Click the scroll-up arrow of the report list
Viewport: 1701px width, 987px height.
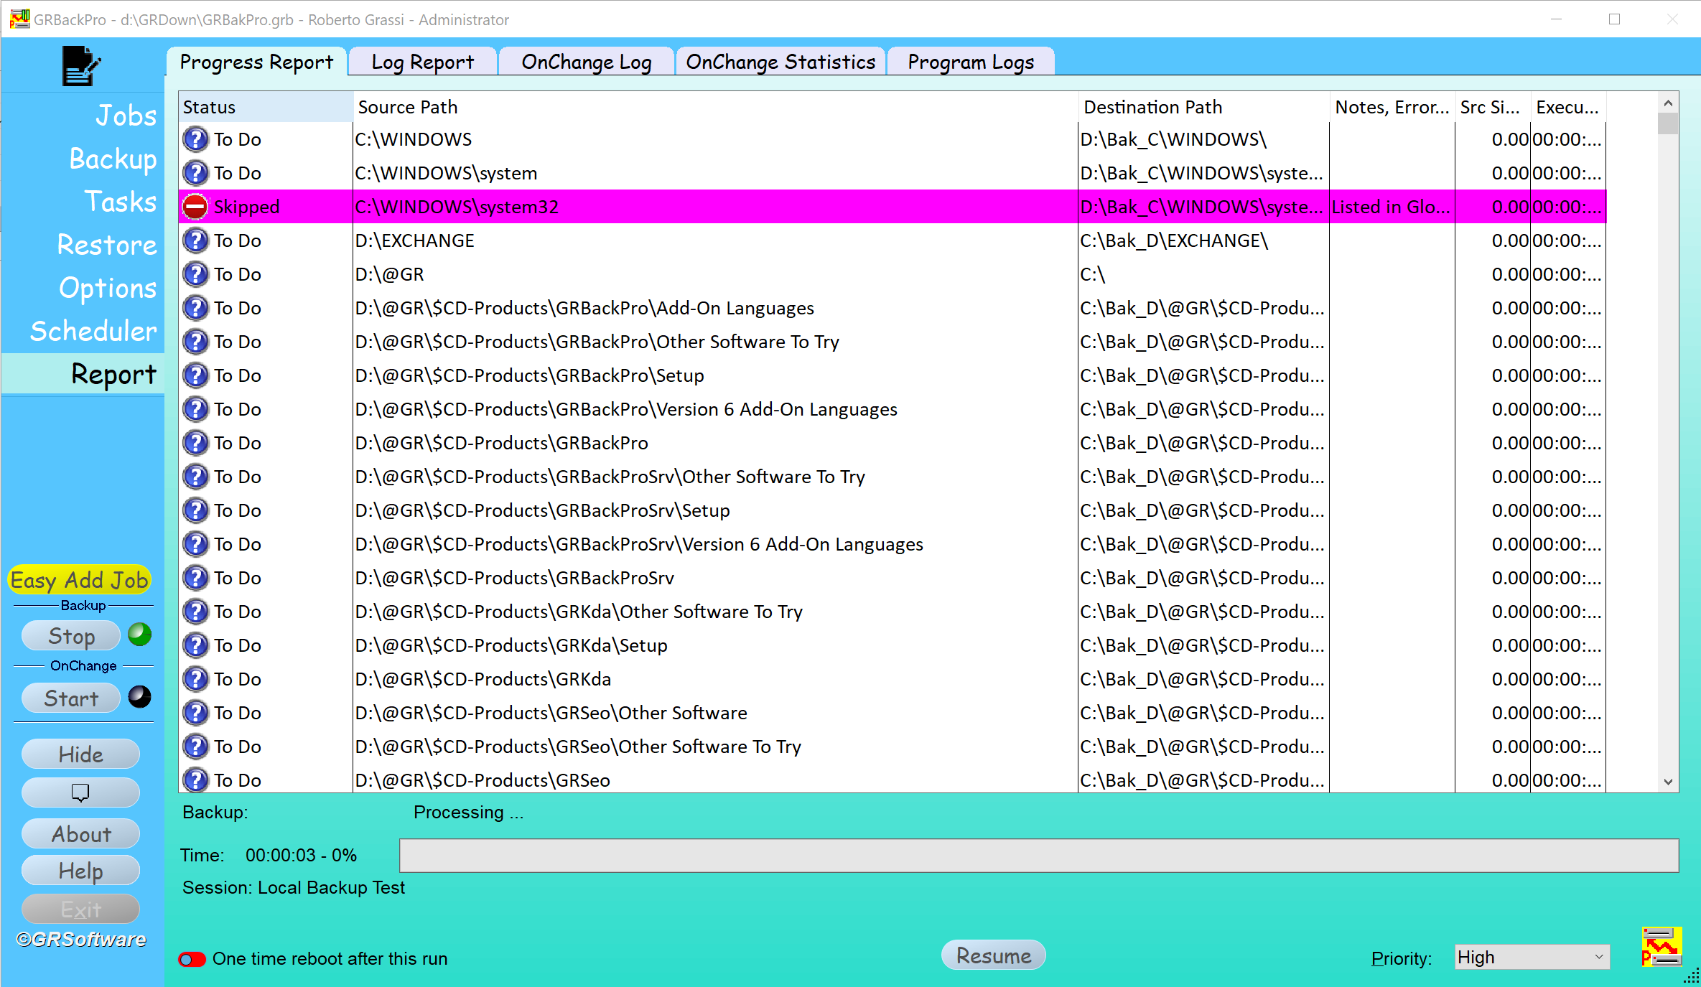[x=1668, y=103]
